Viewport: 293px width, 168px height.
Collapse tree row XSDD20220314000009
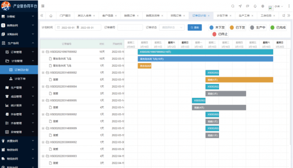(43, 128)
